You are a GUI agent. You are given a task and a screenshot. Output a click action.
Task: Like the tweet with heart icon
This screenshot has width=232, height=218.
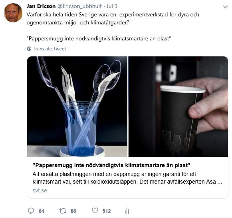[95, 210]
